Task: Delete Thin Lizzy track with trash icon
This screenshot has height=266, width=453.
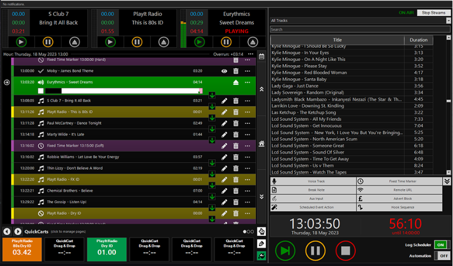Action: 236,168
